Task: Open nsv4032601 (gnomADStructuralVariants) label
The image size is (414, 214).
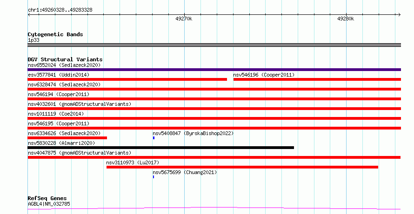Action: point(80,104)
